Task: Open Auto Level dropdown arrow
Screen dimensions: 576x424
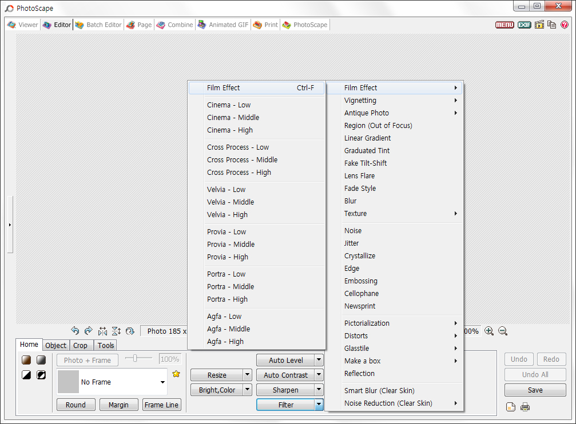Action: click(x=319, y=360)
